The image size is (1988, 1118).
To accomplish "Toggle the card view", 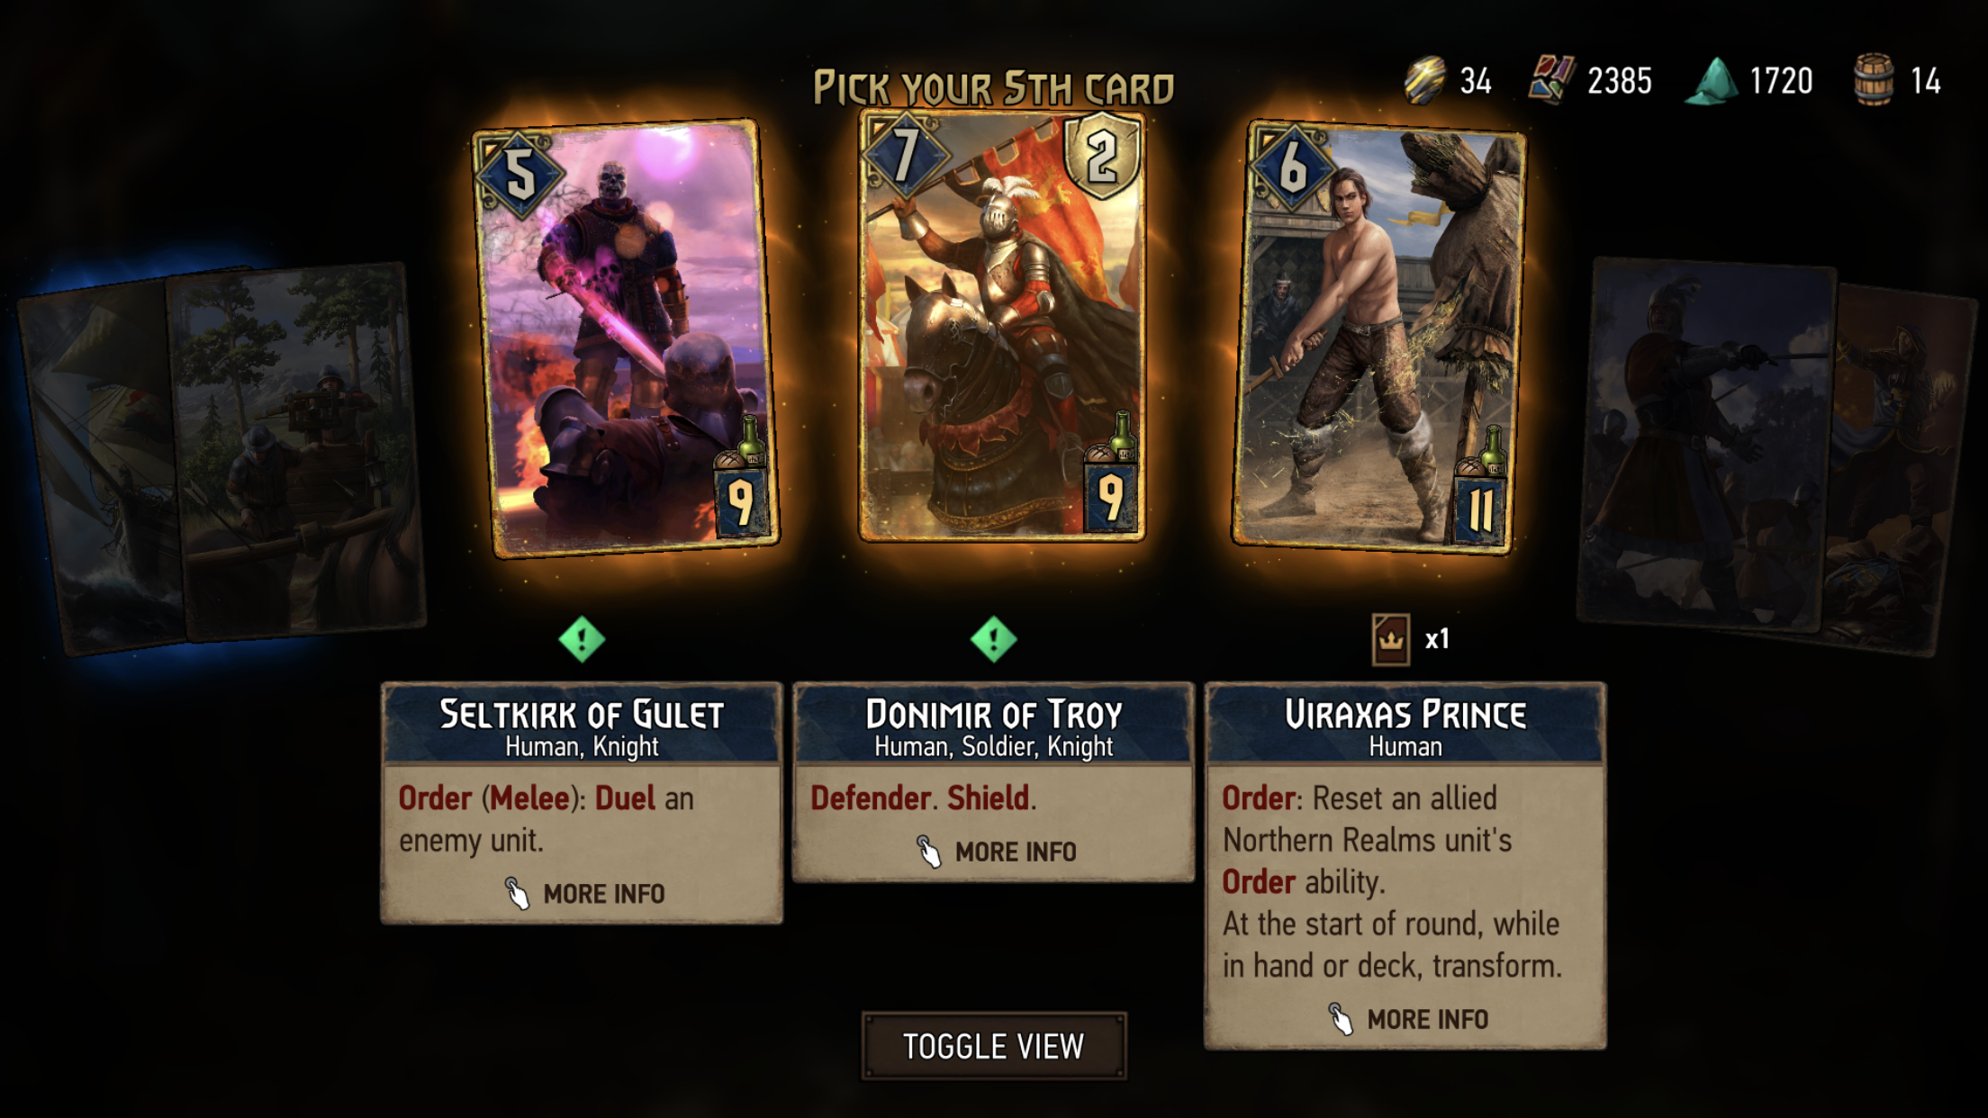I will click(x=994, y=1046).
